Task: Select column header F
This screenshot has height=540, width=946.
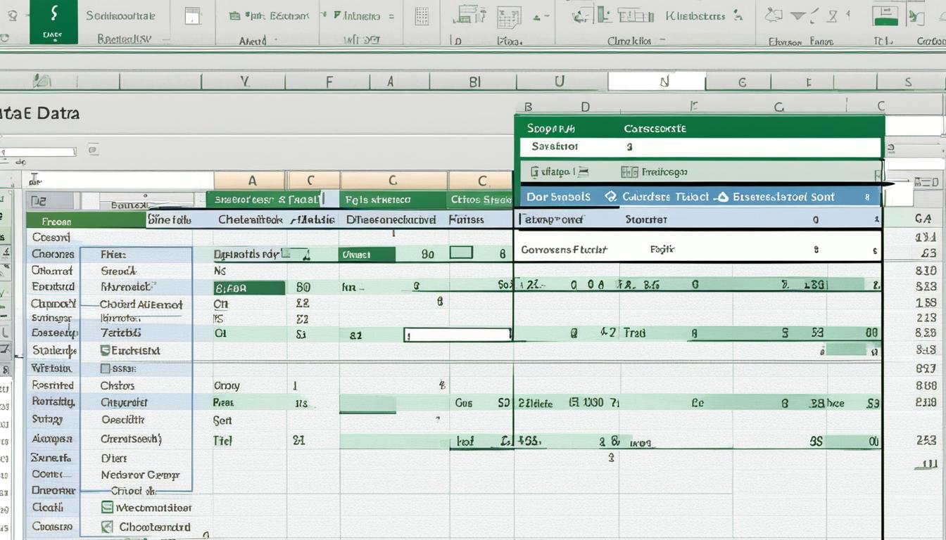Action: [329, 82]
